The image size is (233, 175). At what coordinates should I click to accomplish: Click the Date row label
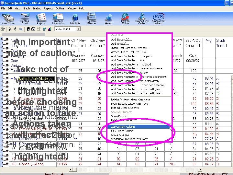pyautogui.click(x=14, y=61)
